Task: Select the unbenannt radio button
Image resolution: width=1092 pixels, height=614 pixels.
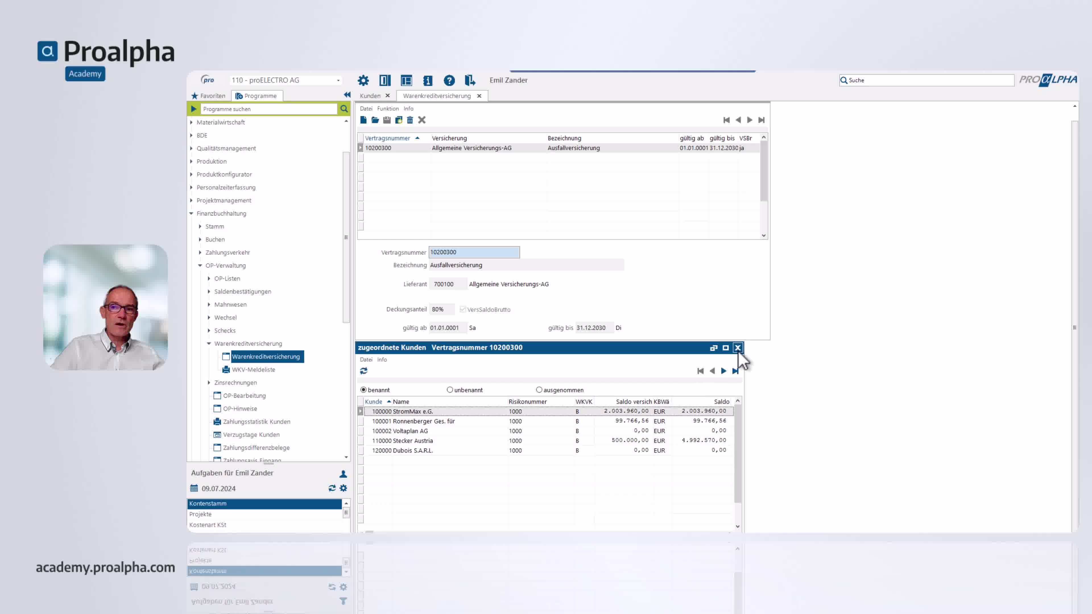Action: 450,390
